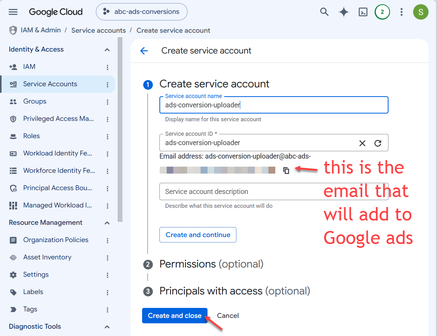Go back using the blue arrow

144,51
